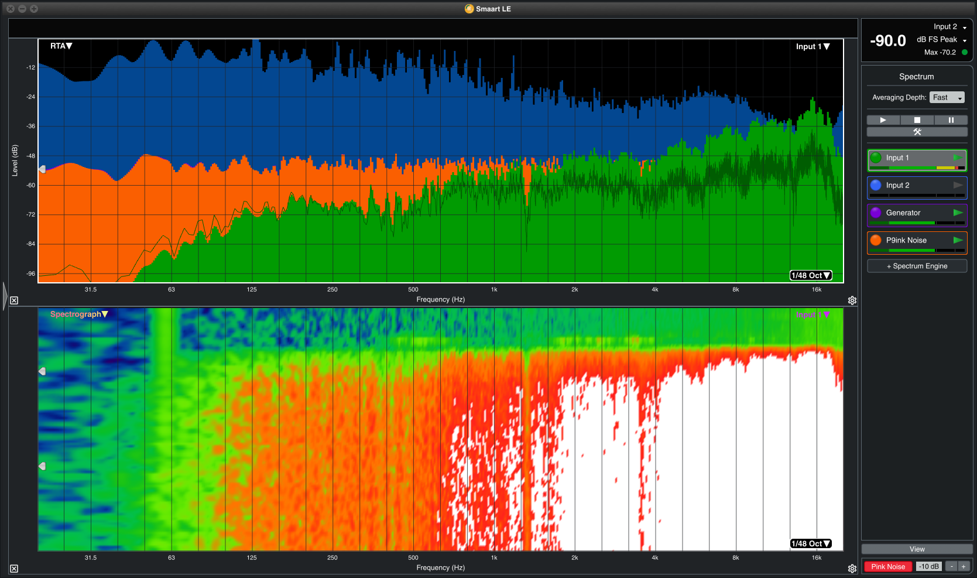Add a new Spectrum Engine
Image resolution: width=977 pixels, height=578 pixels.
(x=917, y=266)
